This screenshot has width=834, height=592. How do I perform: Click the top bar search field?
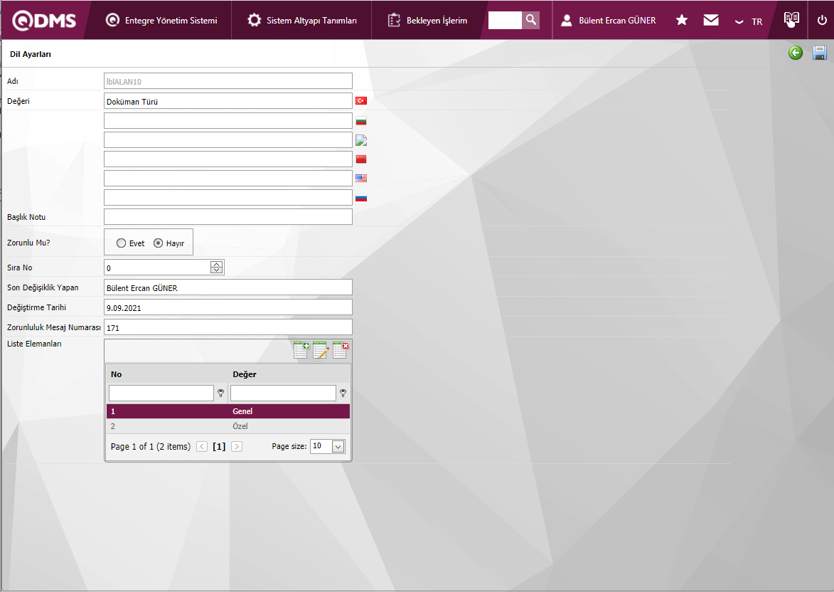pos(505,20)
